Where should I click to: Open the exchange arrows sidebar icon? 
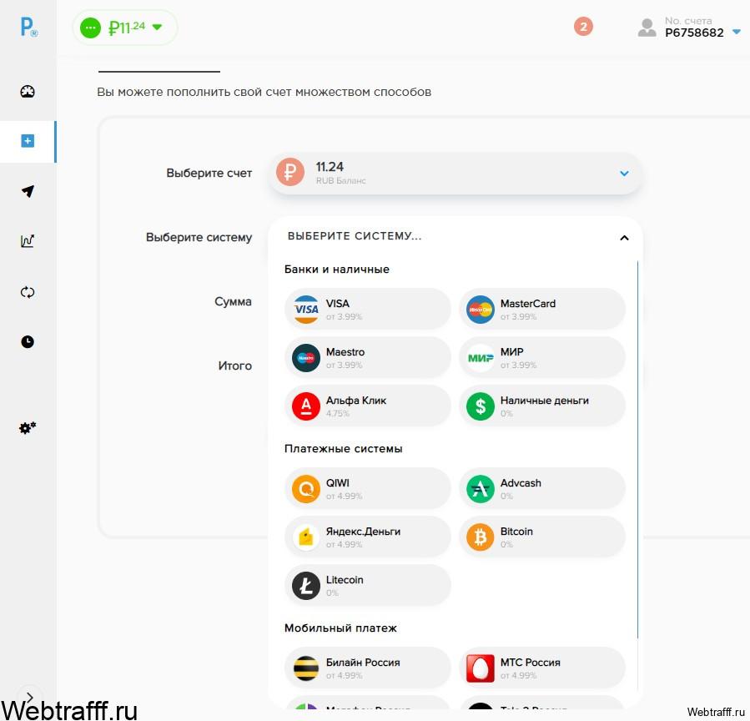[28, 292]
